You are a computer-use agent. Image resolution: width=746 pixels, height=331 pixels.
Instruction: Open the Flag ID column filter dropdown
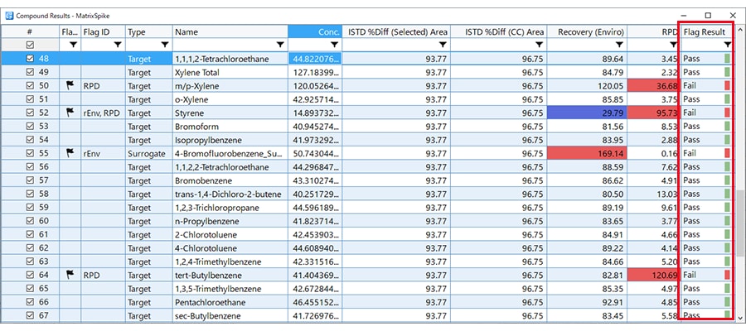point(117,45)
